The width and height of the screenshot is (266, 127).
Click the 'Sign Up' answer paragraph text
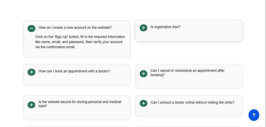80,42
